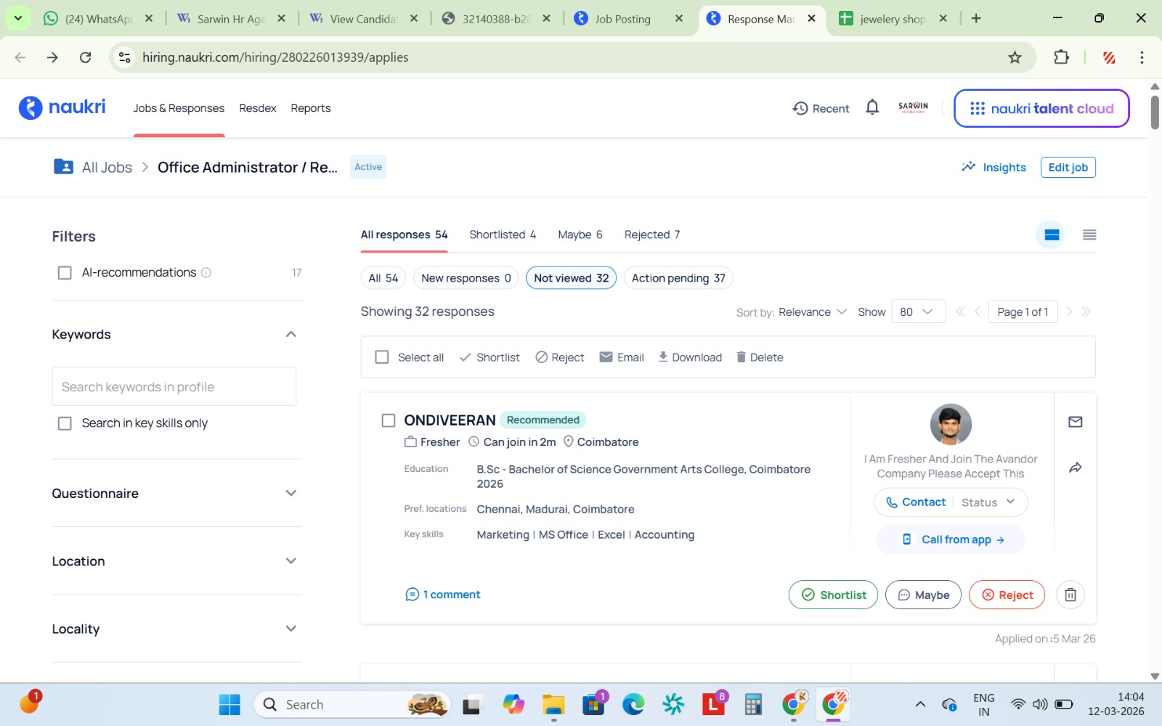Expand the Questionnaire filter section

pyautogui.click(x=290, y=494)
